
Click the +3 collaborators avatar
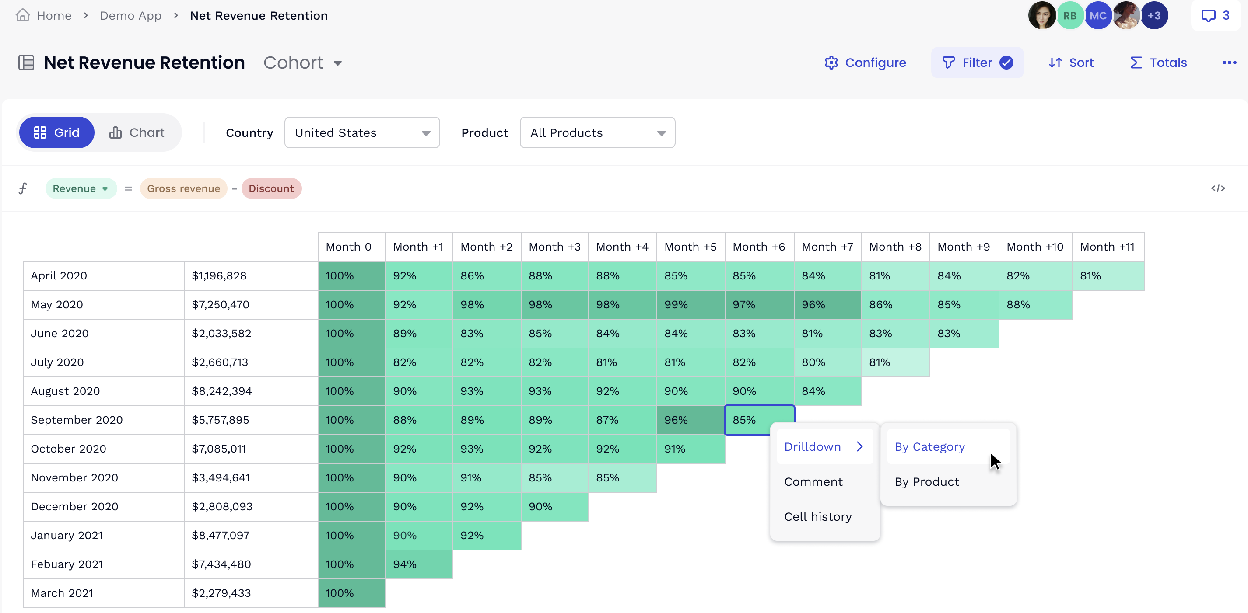(x=1154, y=16)
